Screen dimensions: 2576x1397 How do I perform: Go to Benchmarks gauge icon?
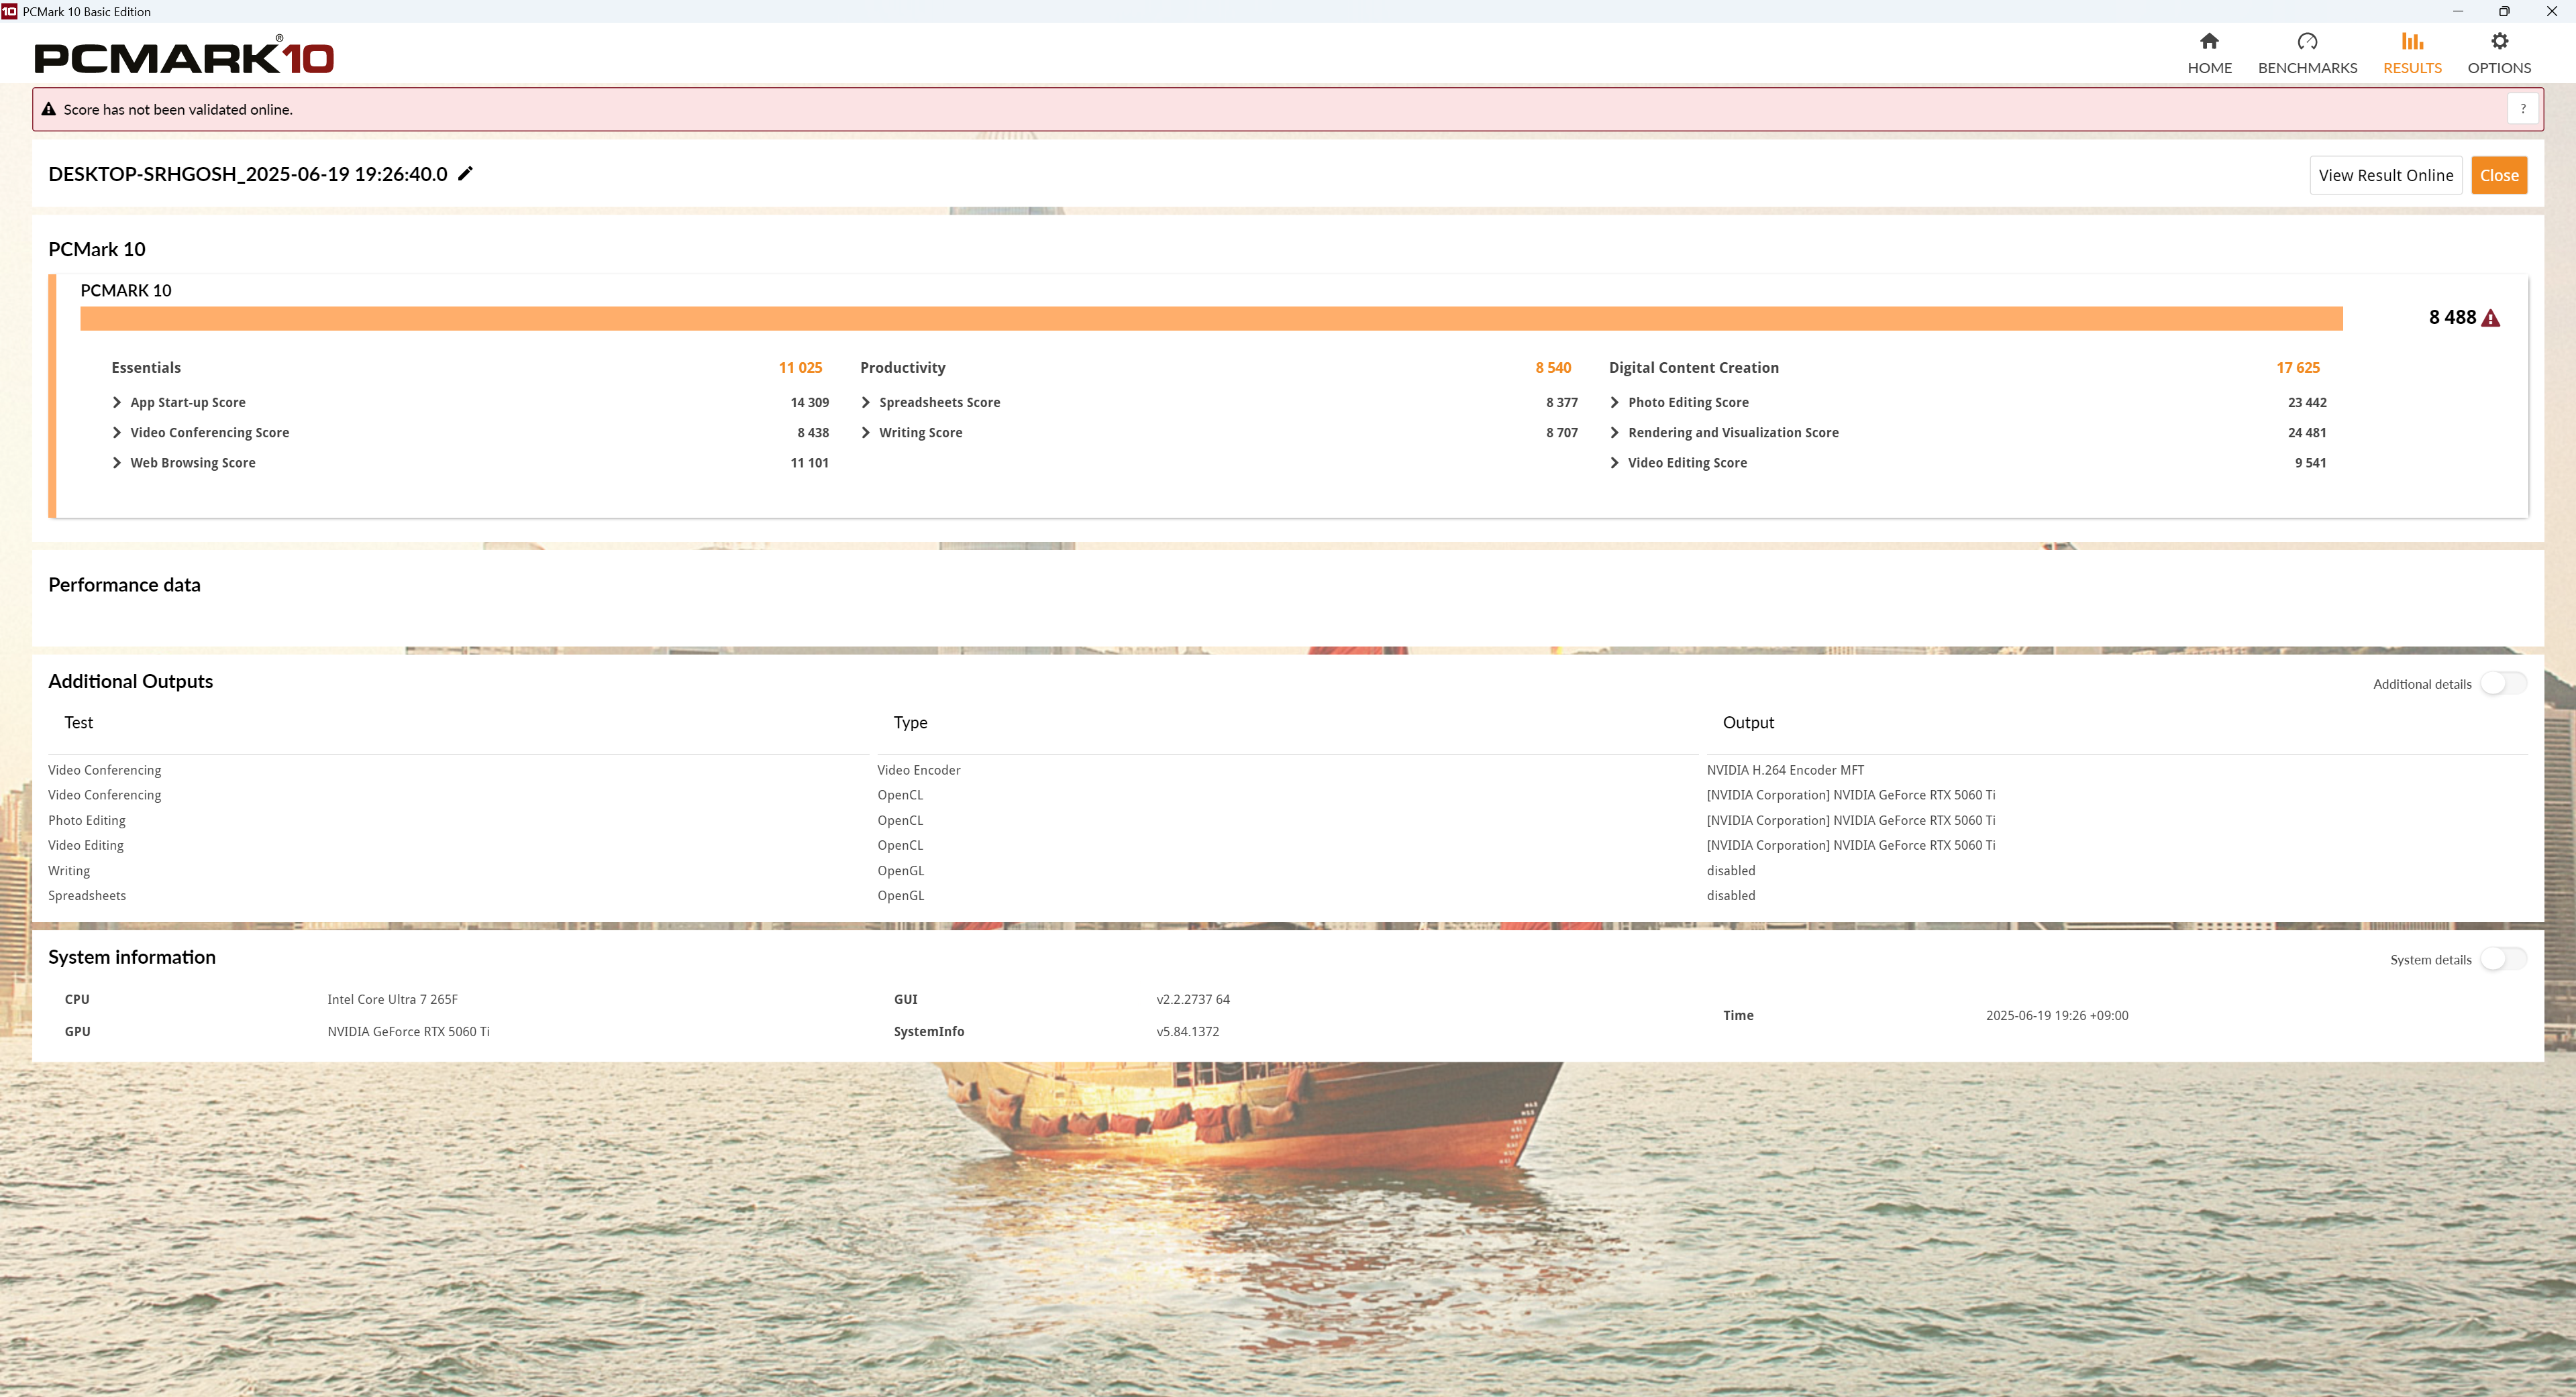[x=2307, y=42]
